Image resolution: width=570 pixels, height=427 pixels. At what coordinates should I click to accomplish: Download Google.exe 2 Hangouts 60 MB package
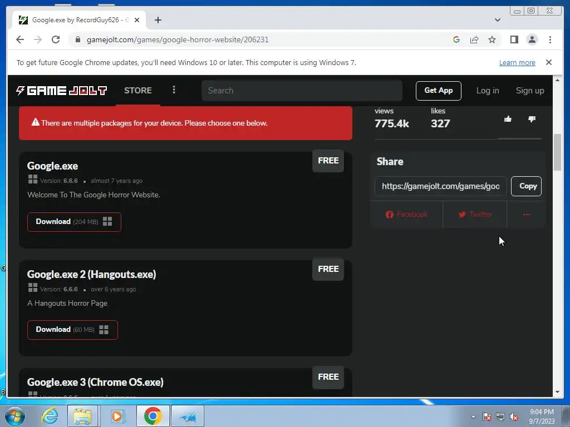72,330
